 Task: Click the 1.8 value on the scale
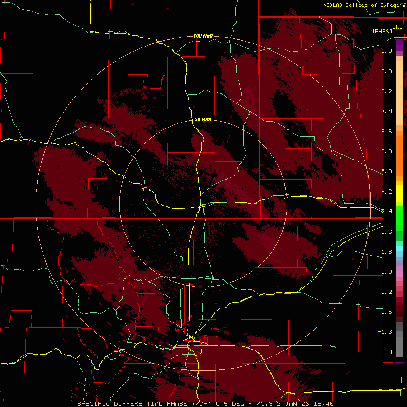click(x=387, y=252)
